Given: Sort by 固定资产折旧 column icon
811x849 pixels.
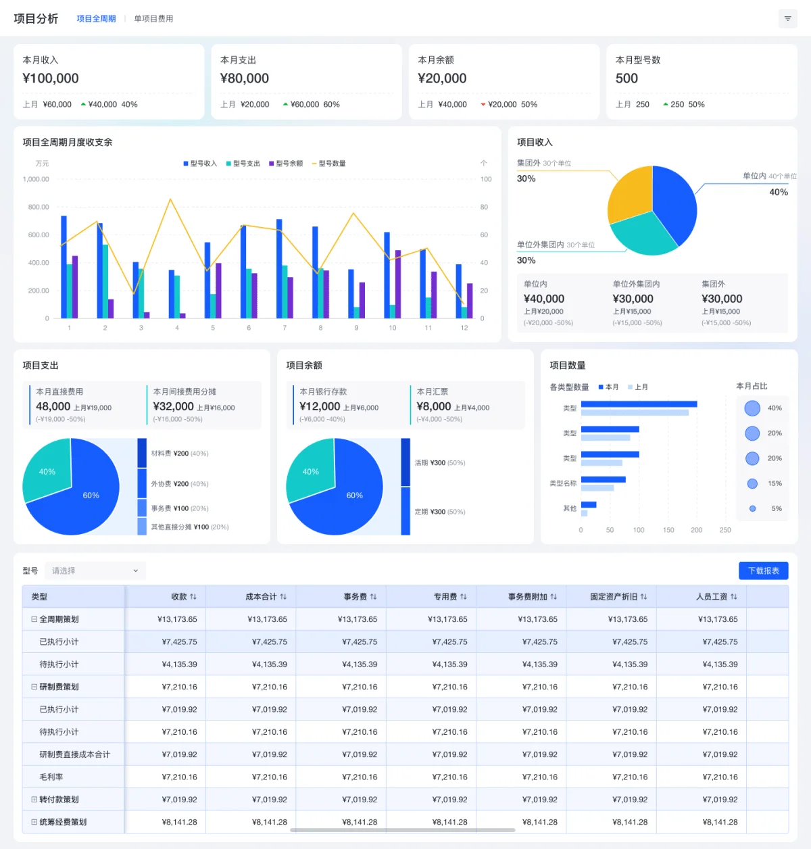Looking at the screenshot, I should pyautogui.click(x=643, y=597).
